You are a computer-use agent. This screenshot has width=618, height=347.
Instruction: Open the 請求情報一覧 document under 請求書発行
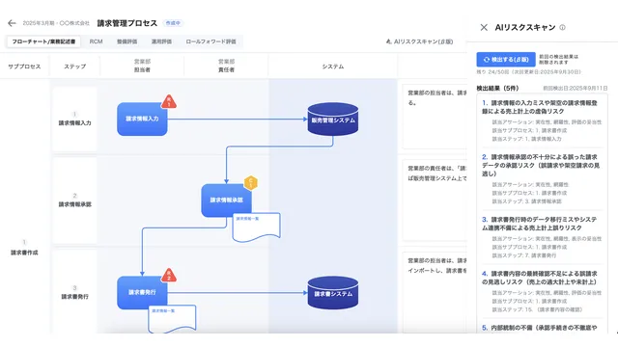(x=172, y=319)
